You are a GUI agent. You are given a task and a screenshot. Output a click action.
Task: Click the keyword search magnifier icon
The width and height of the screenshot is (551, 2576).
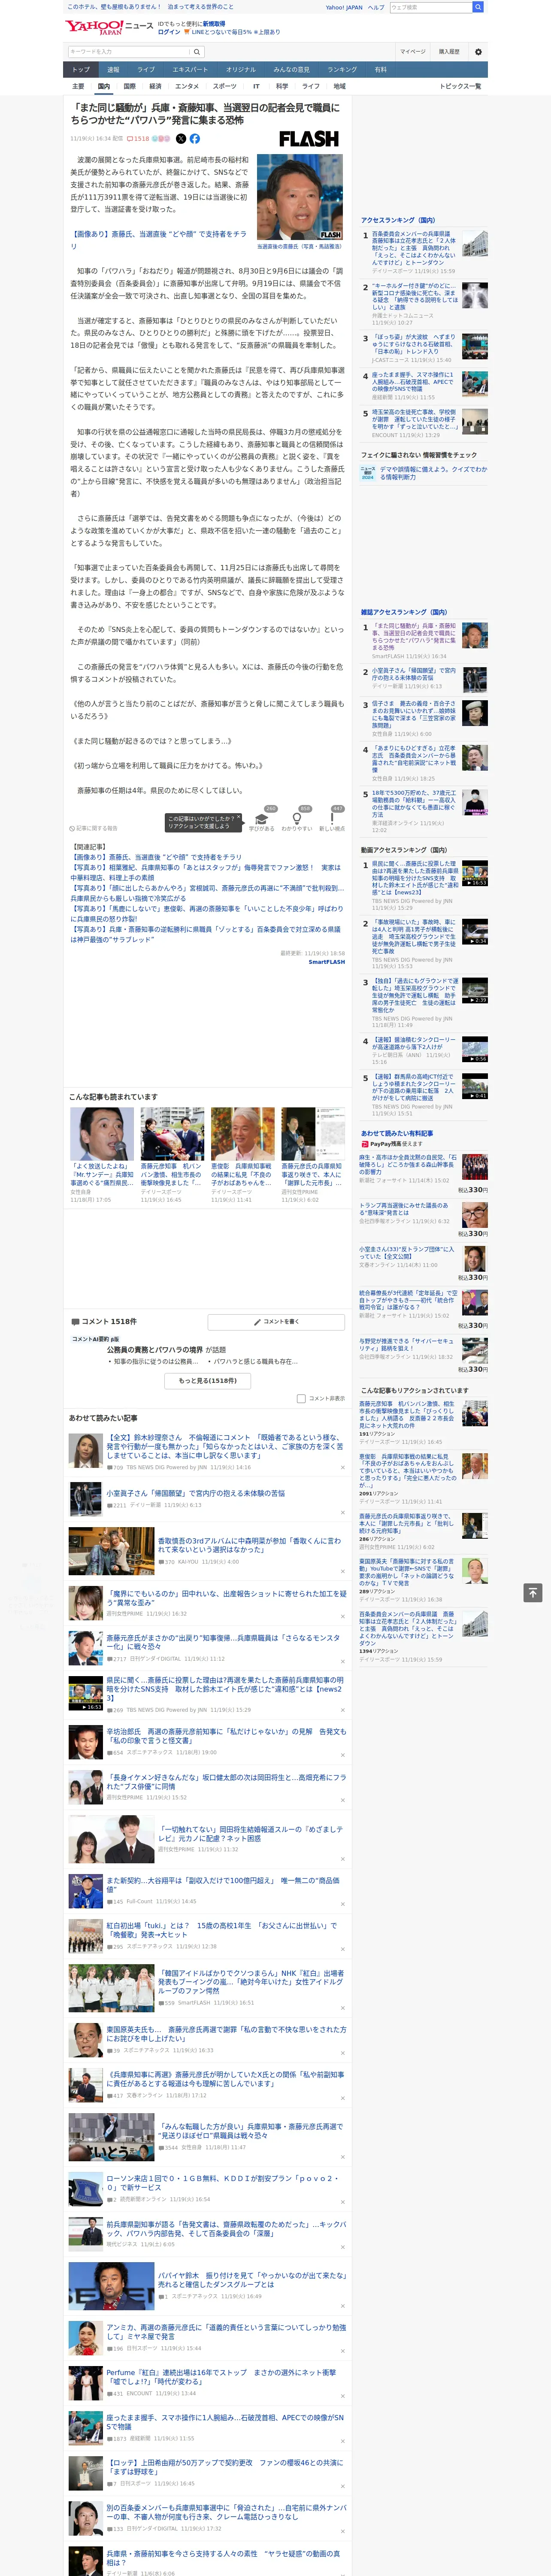tap(197, 51)
